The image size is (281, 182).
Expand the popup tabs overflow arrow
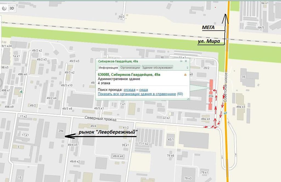pos(187,67)
